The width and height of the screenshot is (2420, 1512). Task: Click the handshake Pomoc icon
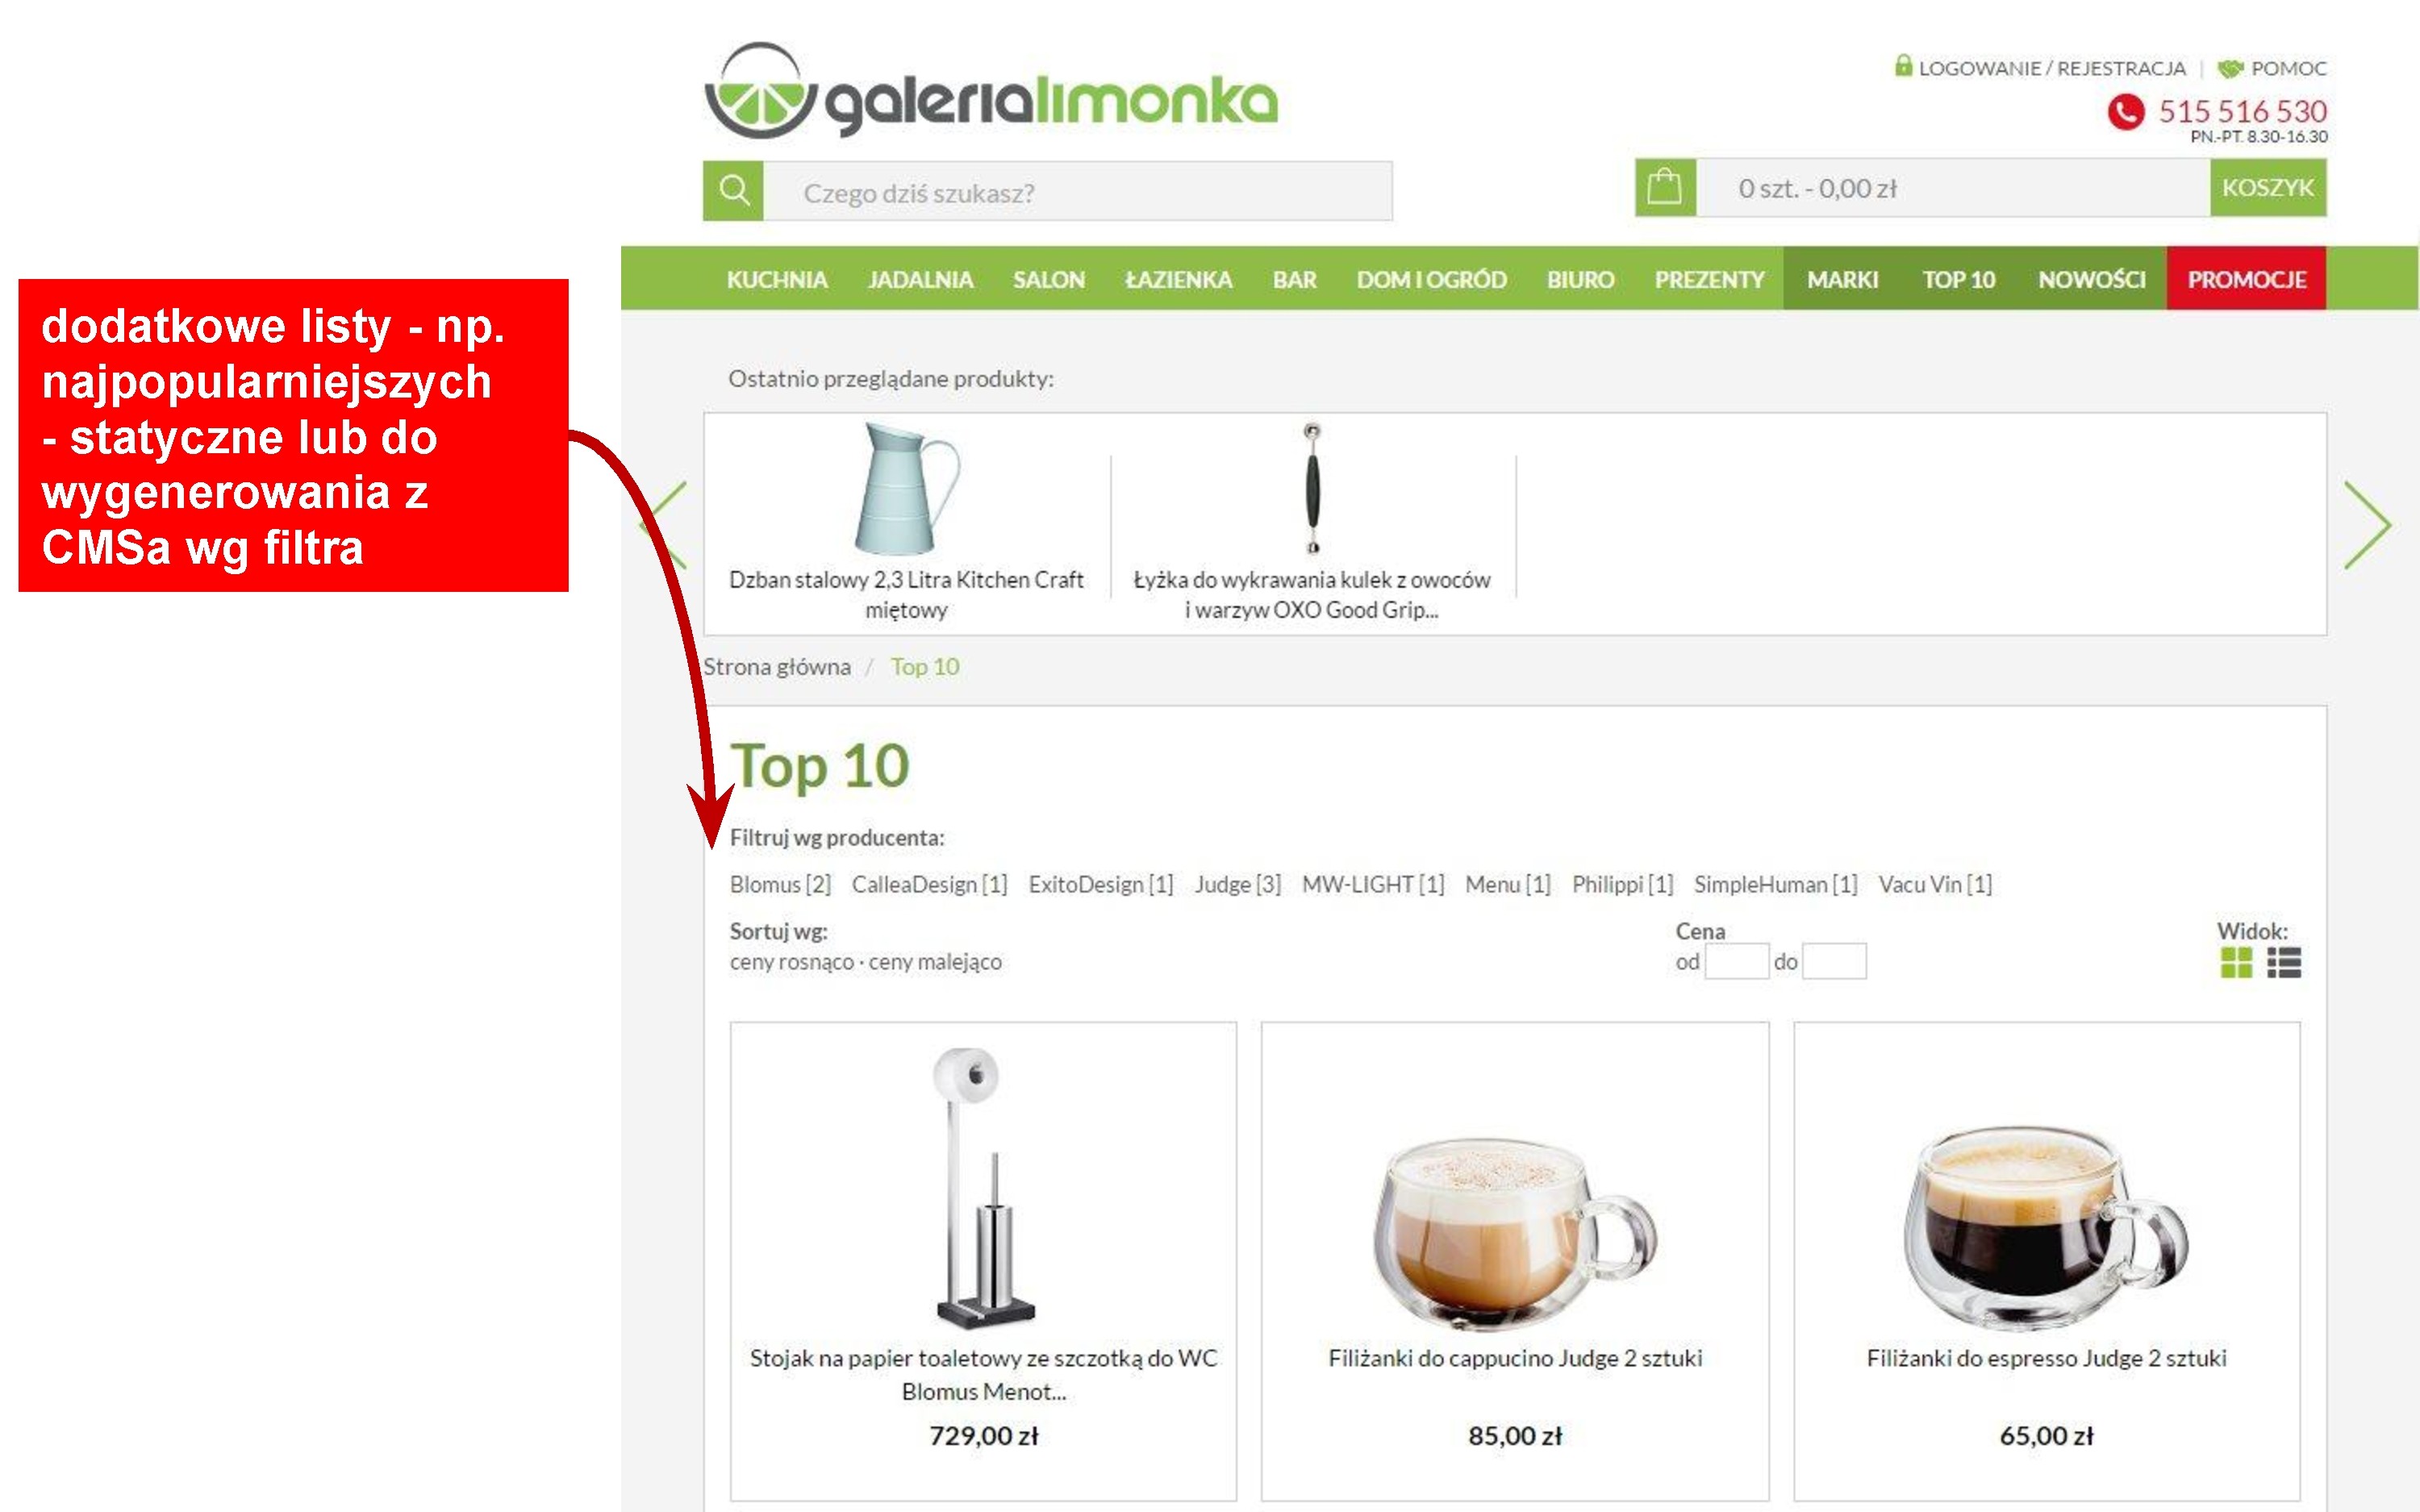[x=2230, y=69]
